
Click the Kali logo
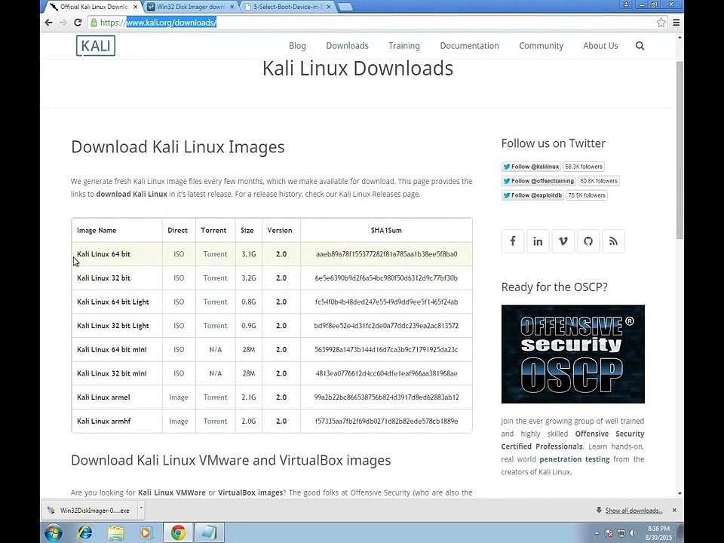tap(96, 46)
